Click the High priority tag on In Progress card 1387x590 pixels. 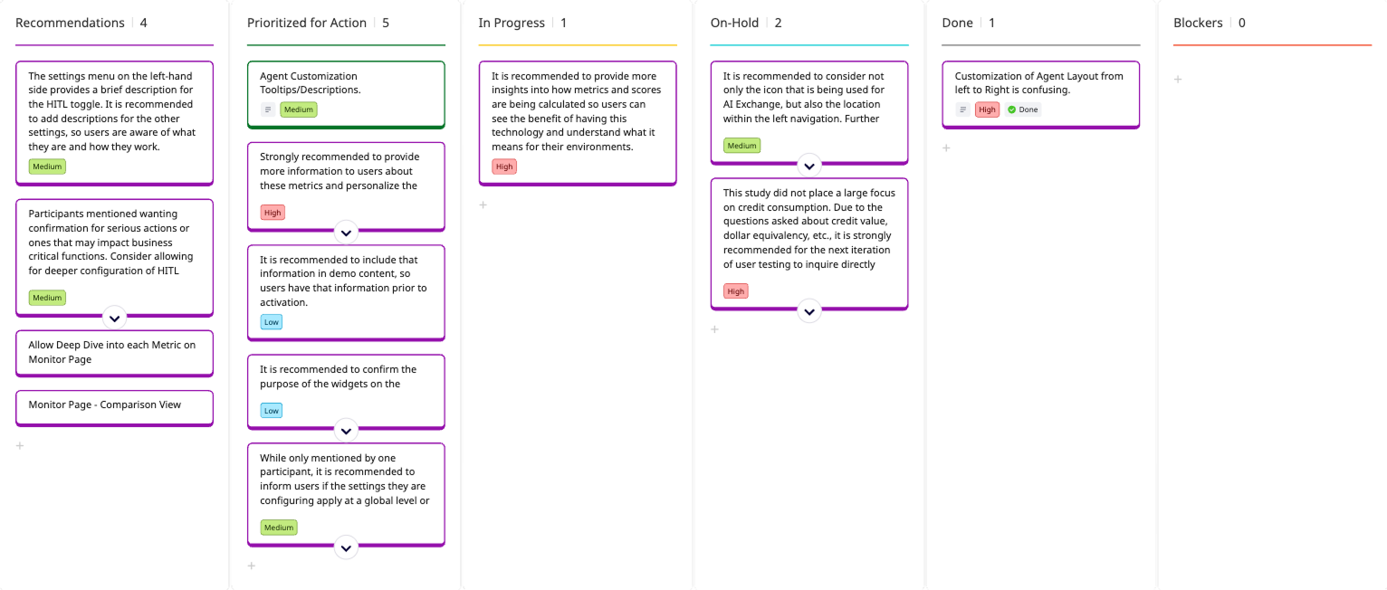pyautogui.click(x=504, y=167)
